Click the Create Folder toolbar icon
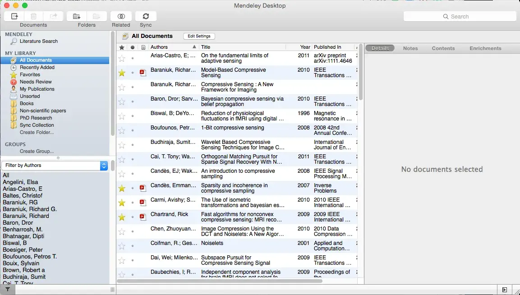The image size is (520, 295). pos(77,16)
